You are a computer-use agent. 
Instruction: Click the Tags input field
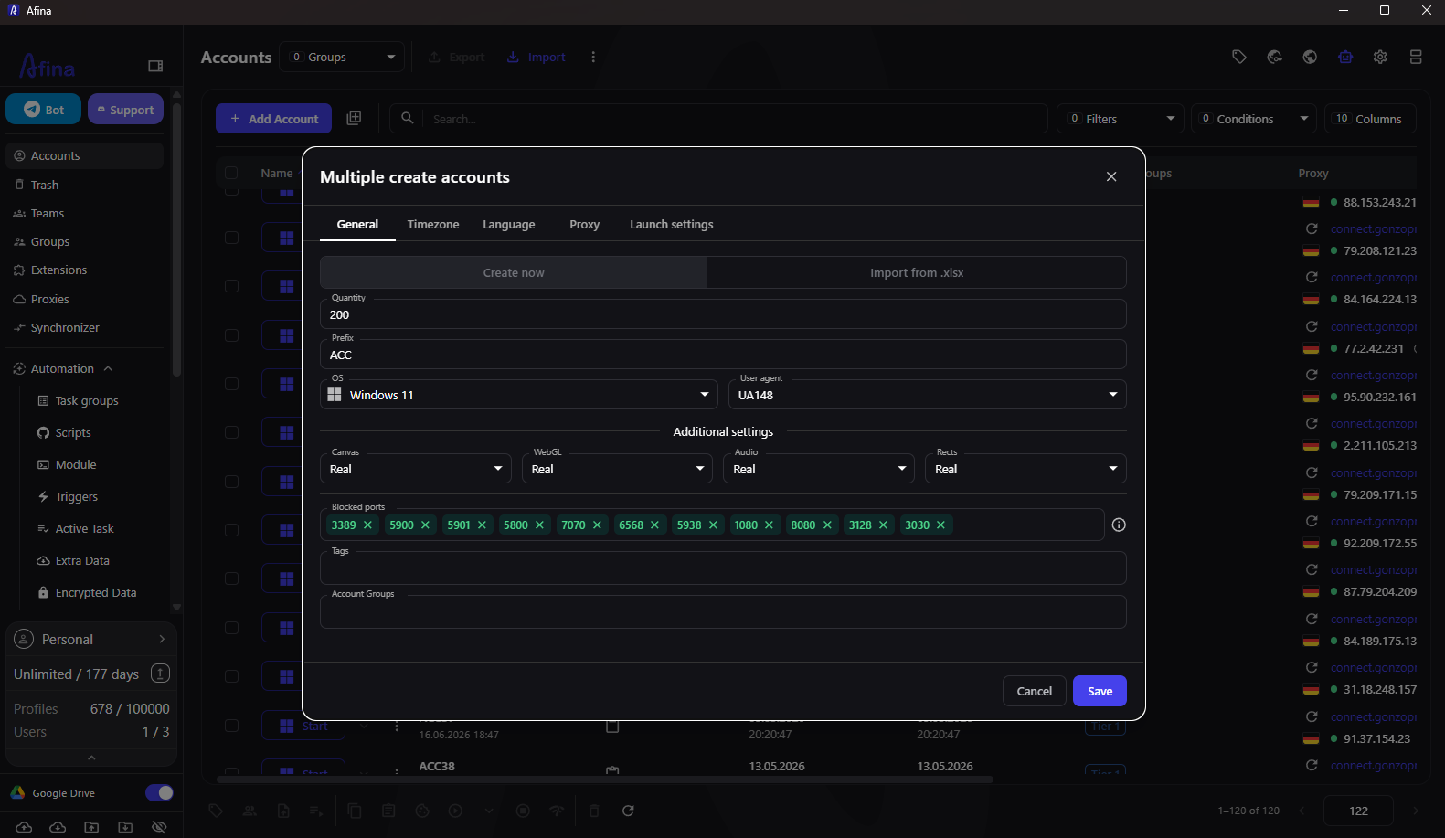pos(723,568)
